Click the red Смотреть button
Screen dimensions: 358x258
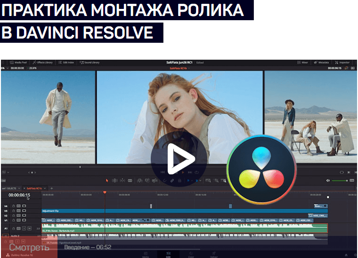pos(29,247)
